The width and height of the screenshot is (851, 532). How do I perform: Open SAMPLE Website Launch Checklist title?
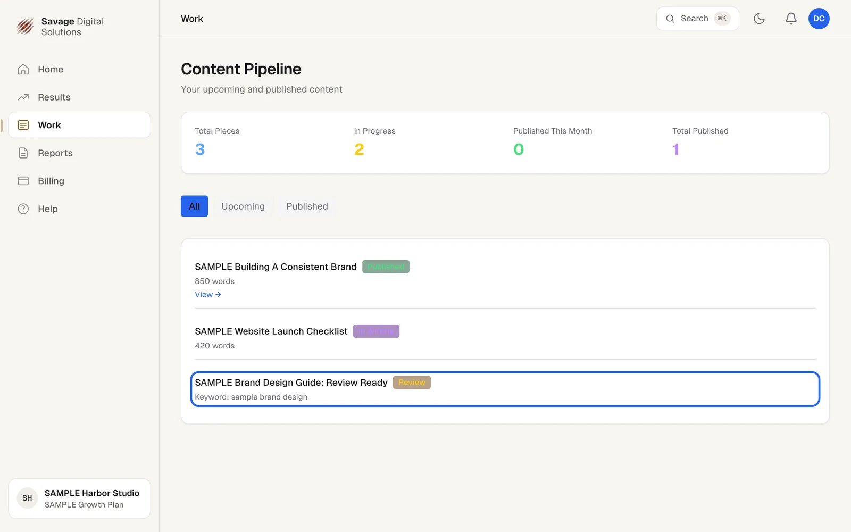click(271, 331)
